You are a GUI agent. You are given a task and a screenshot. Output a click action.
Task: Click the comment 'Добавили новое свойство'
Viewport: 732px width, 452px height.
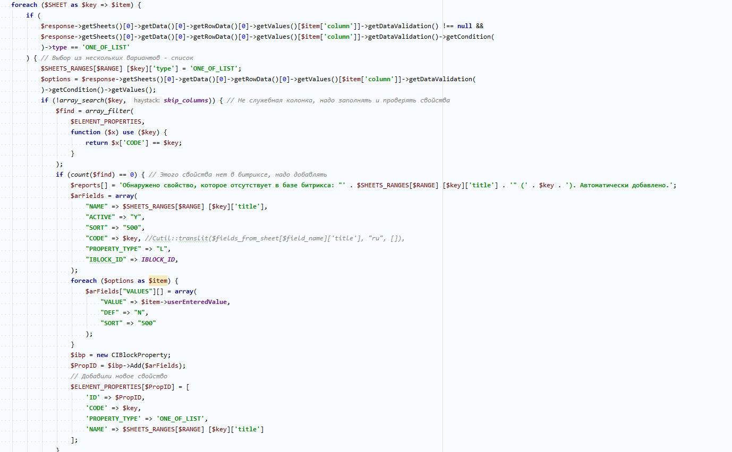click(119, 376)
